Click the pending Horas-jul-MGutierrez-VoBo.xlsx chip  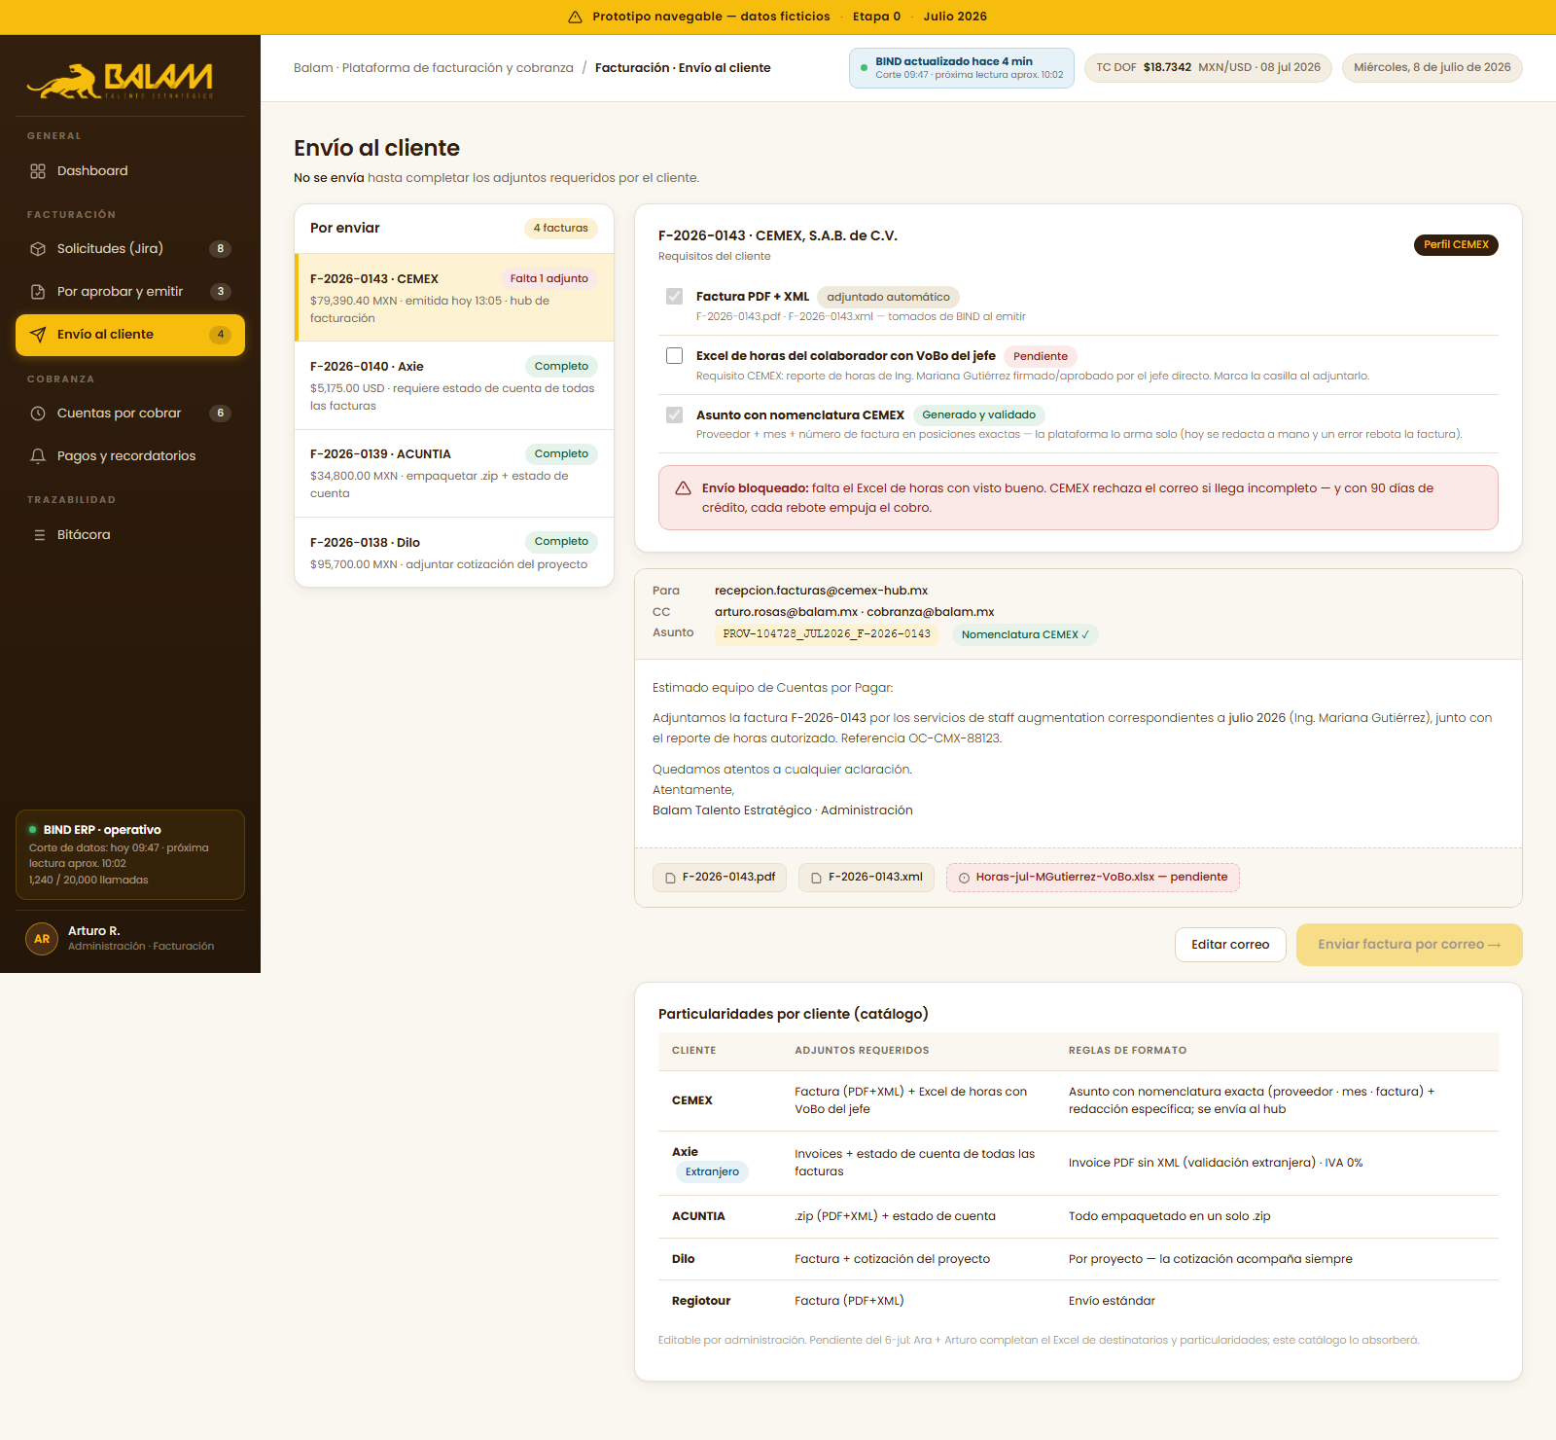[x=1093, y=878]
